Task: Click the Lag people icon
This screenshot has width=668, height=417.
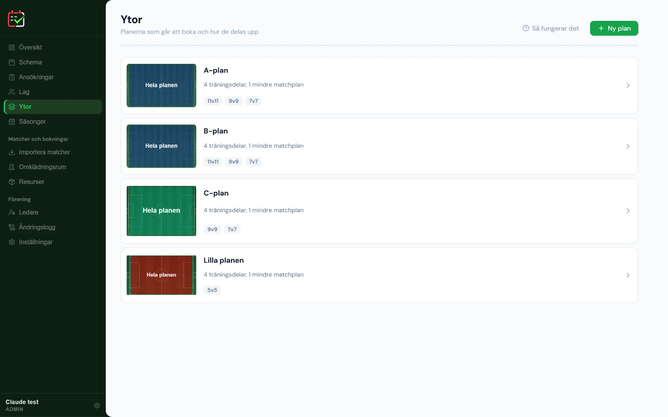Action: [12, 92]
